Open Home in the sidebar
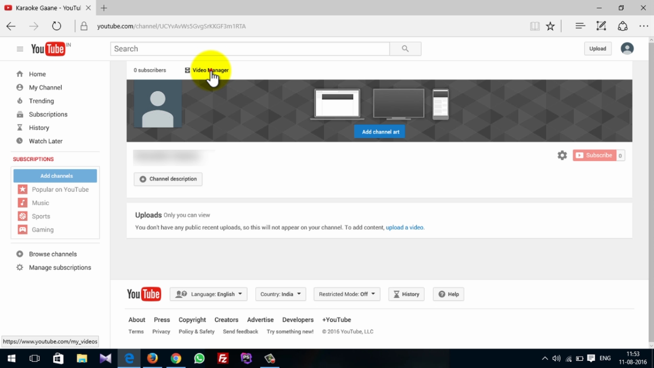Image resolution: width=654 pixels, height=368 pixels. point(37,74)
